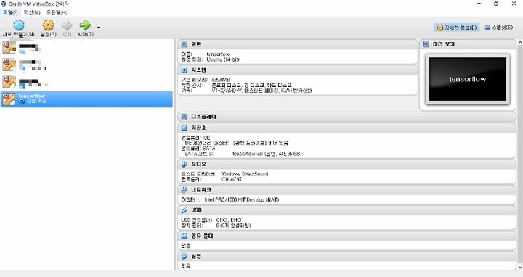
Task: Click the USB section plug icon
Action: click(184, 210)
